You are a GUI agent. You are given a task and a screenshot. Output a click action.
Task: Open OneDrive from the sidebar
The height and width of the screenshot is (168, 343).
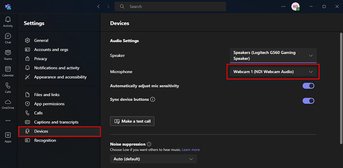[x=8, y=104]
